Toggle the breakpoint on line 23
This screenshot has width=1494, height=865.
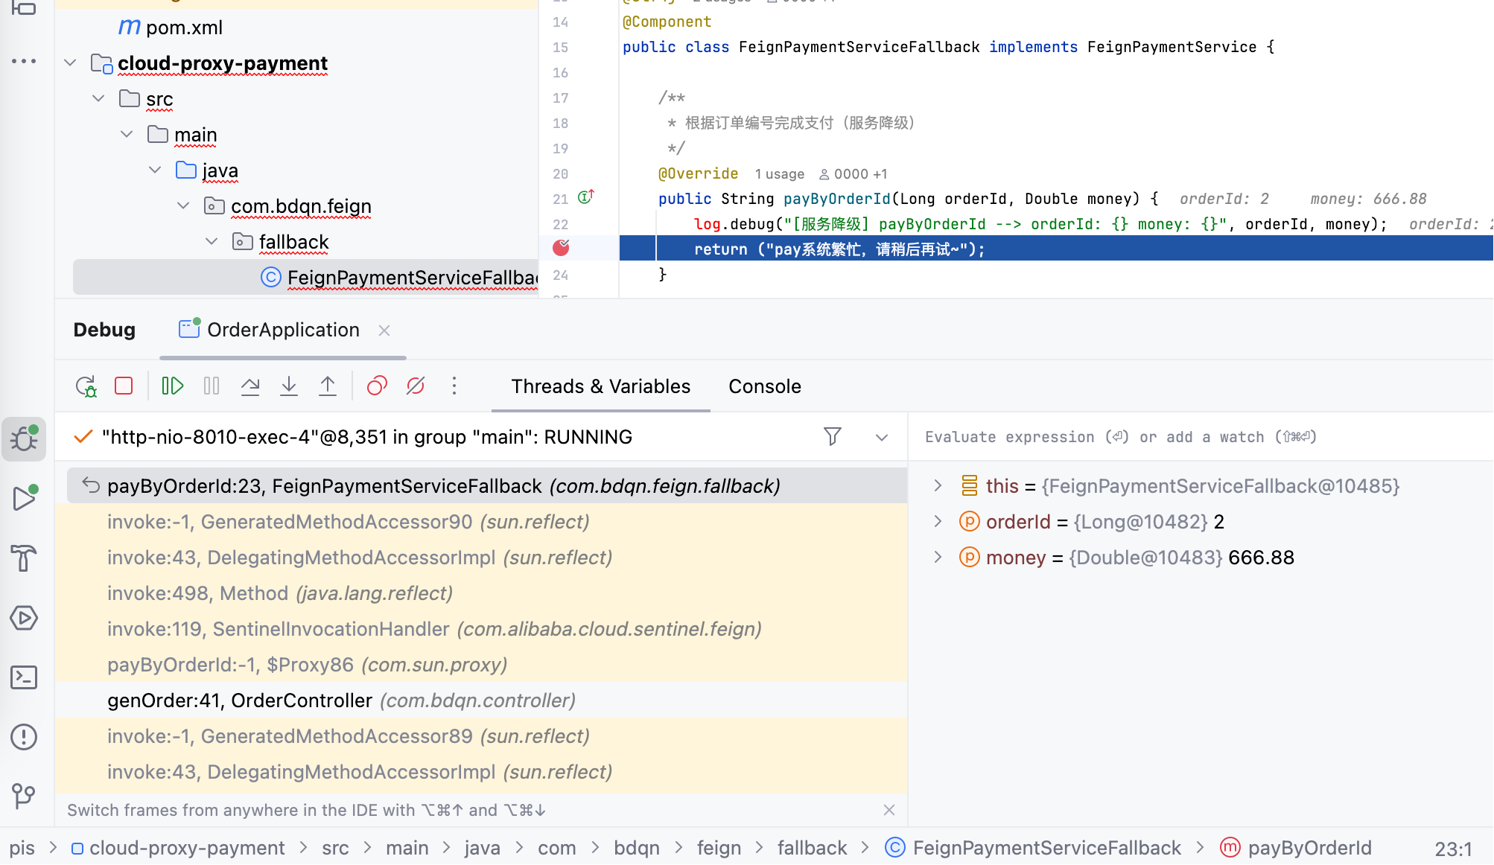[x=561, y=248]
